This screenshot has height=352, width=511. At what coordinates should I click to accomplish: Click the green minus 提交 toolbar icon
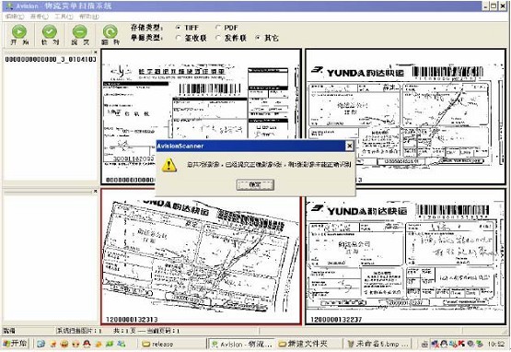[80, 32]
